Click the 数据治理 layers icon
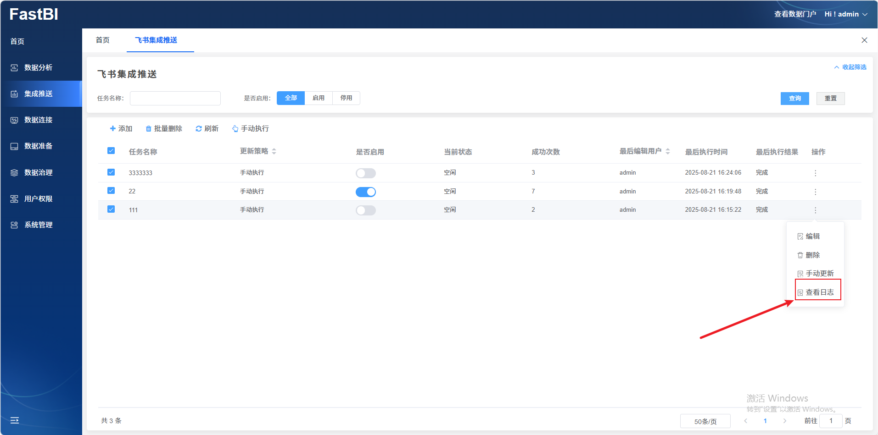Image resolution: width=878 pixels, height=435 pixels. (x=14, y=173)
